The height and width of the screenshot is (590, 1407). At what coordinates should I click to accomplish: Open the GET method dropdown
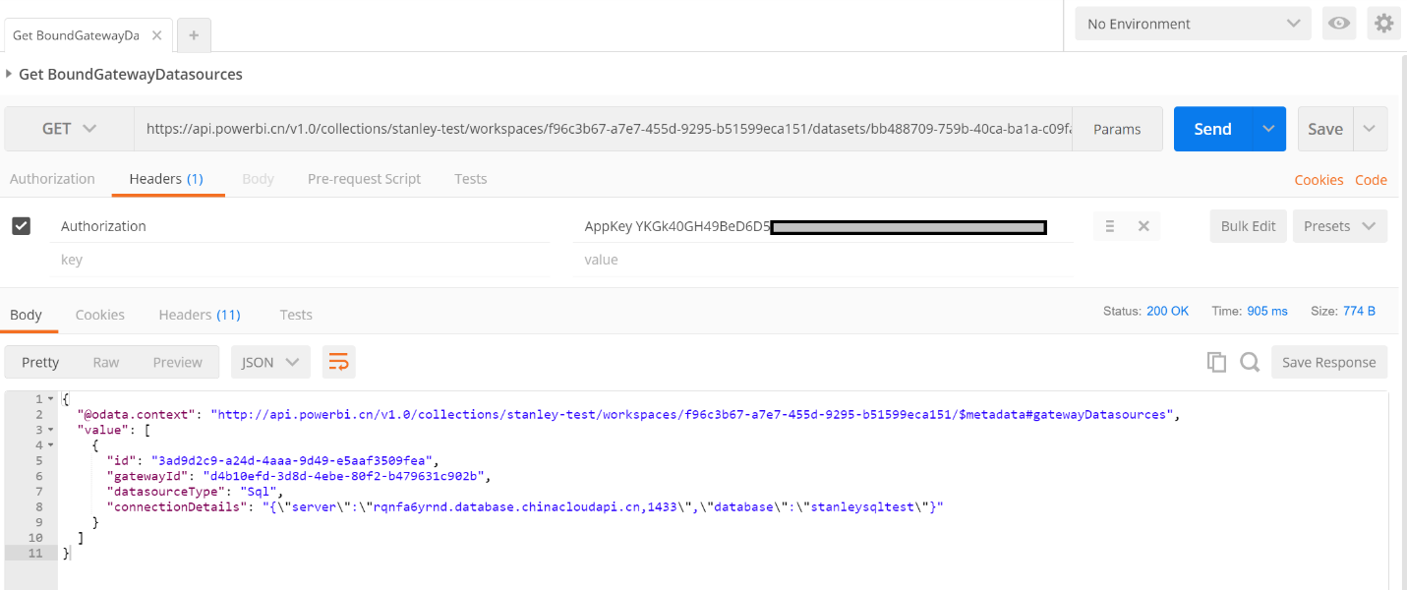click(x=69, y=129)
